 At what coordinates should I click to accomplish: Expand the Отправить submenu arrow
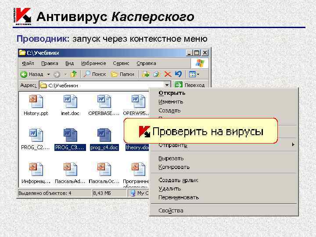(293, 145)
